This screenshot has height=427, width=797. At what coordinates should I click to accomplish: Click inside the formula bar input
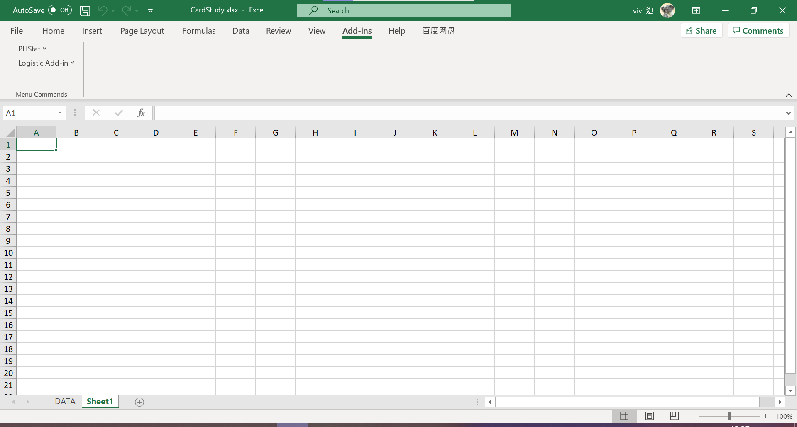click(469, 113)
